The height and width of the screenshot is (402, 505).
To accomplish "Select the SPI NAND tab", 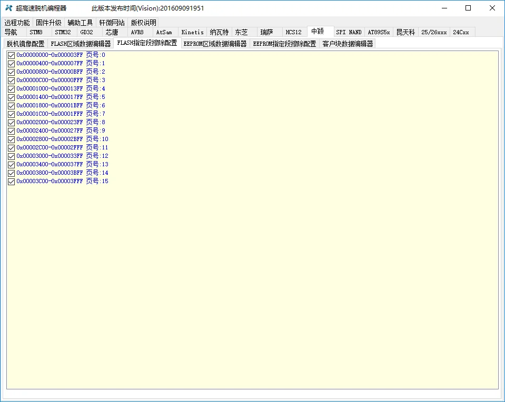I will pos(349,32).
